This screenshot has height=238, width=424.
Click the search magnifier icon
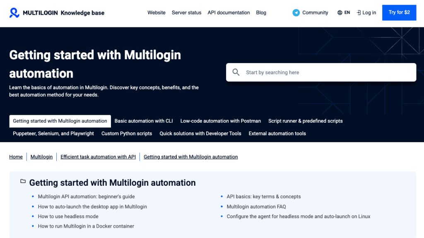tap(236, 72)
